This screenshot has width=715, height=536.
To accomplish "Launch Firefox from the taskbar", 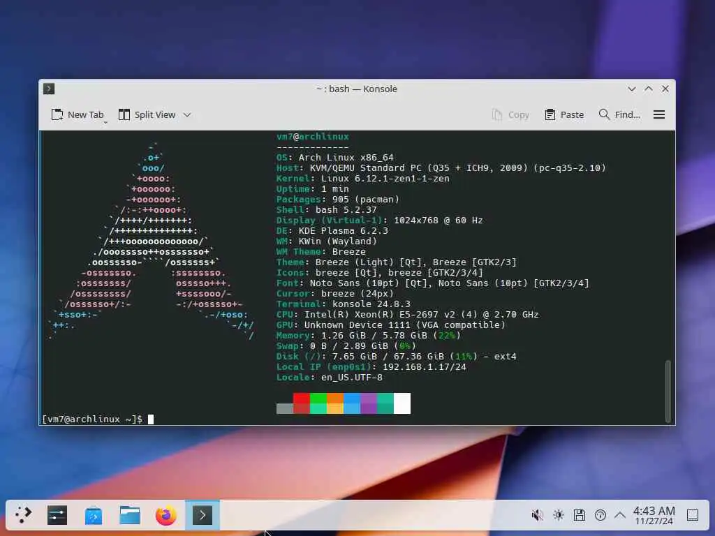I will tap(166, 515).
